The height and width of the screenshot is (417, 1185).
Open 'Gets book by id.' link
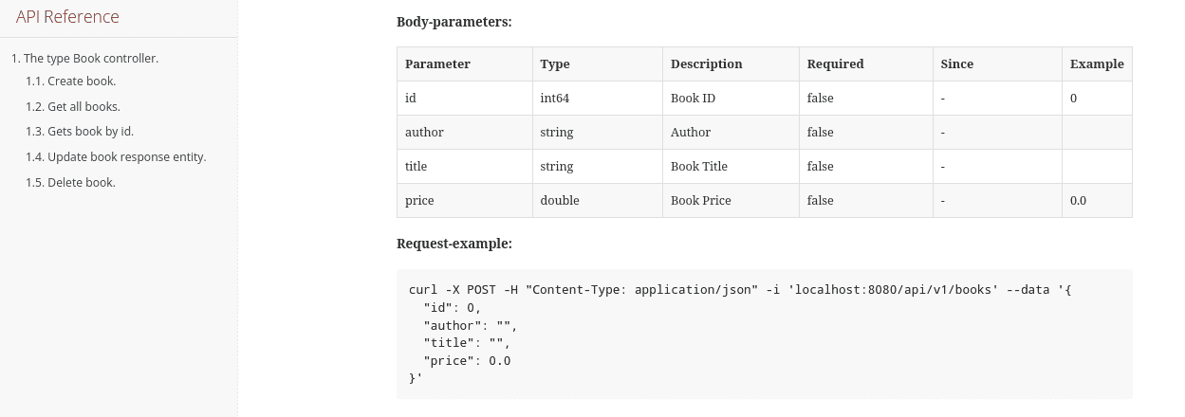80,132
